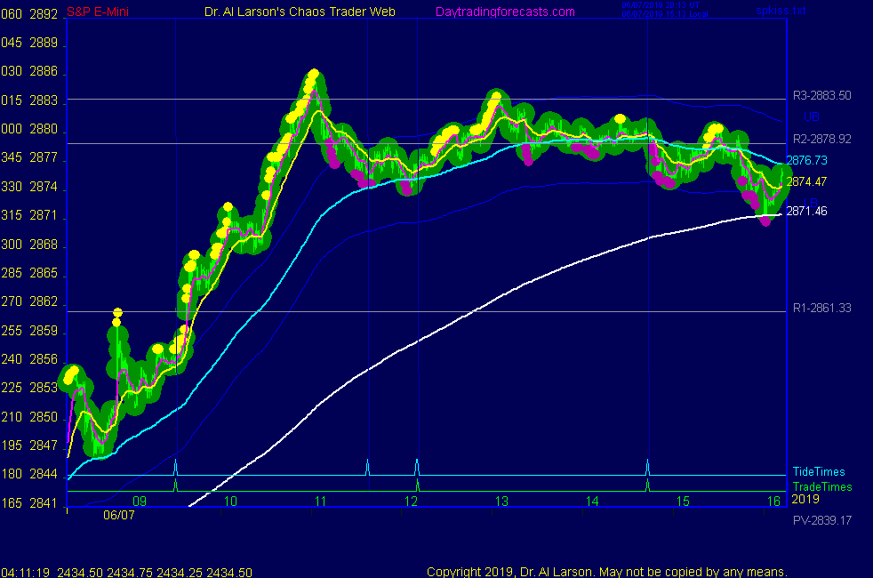Select the 2844 price on the y-axis

click(44, 474)
